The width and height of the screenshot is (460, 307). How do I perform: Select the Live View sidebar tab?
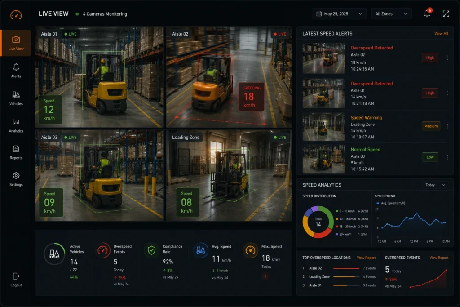(16, 43)
